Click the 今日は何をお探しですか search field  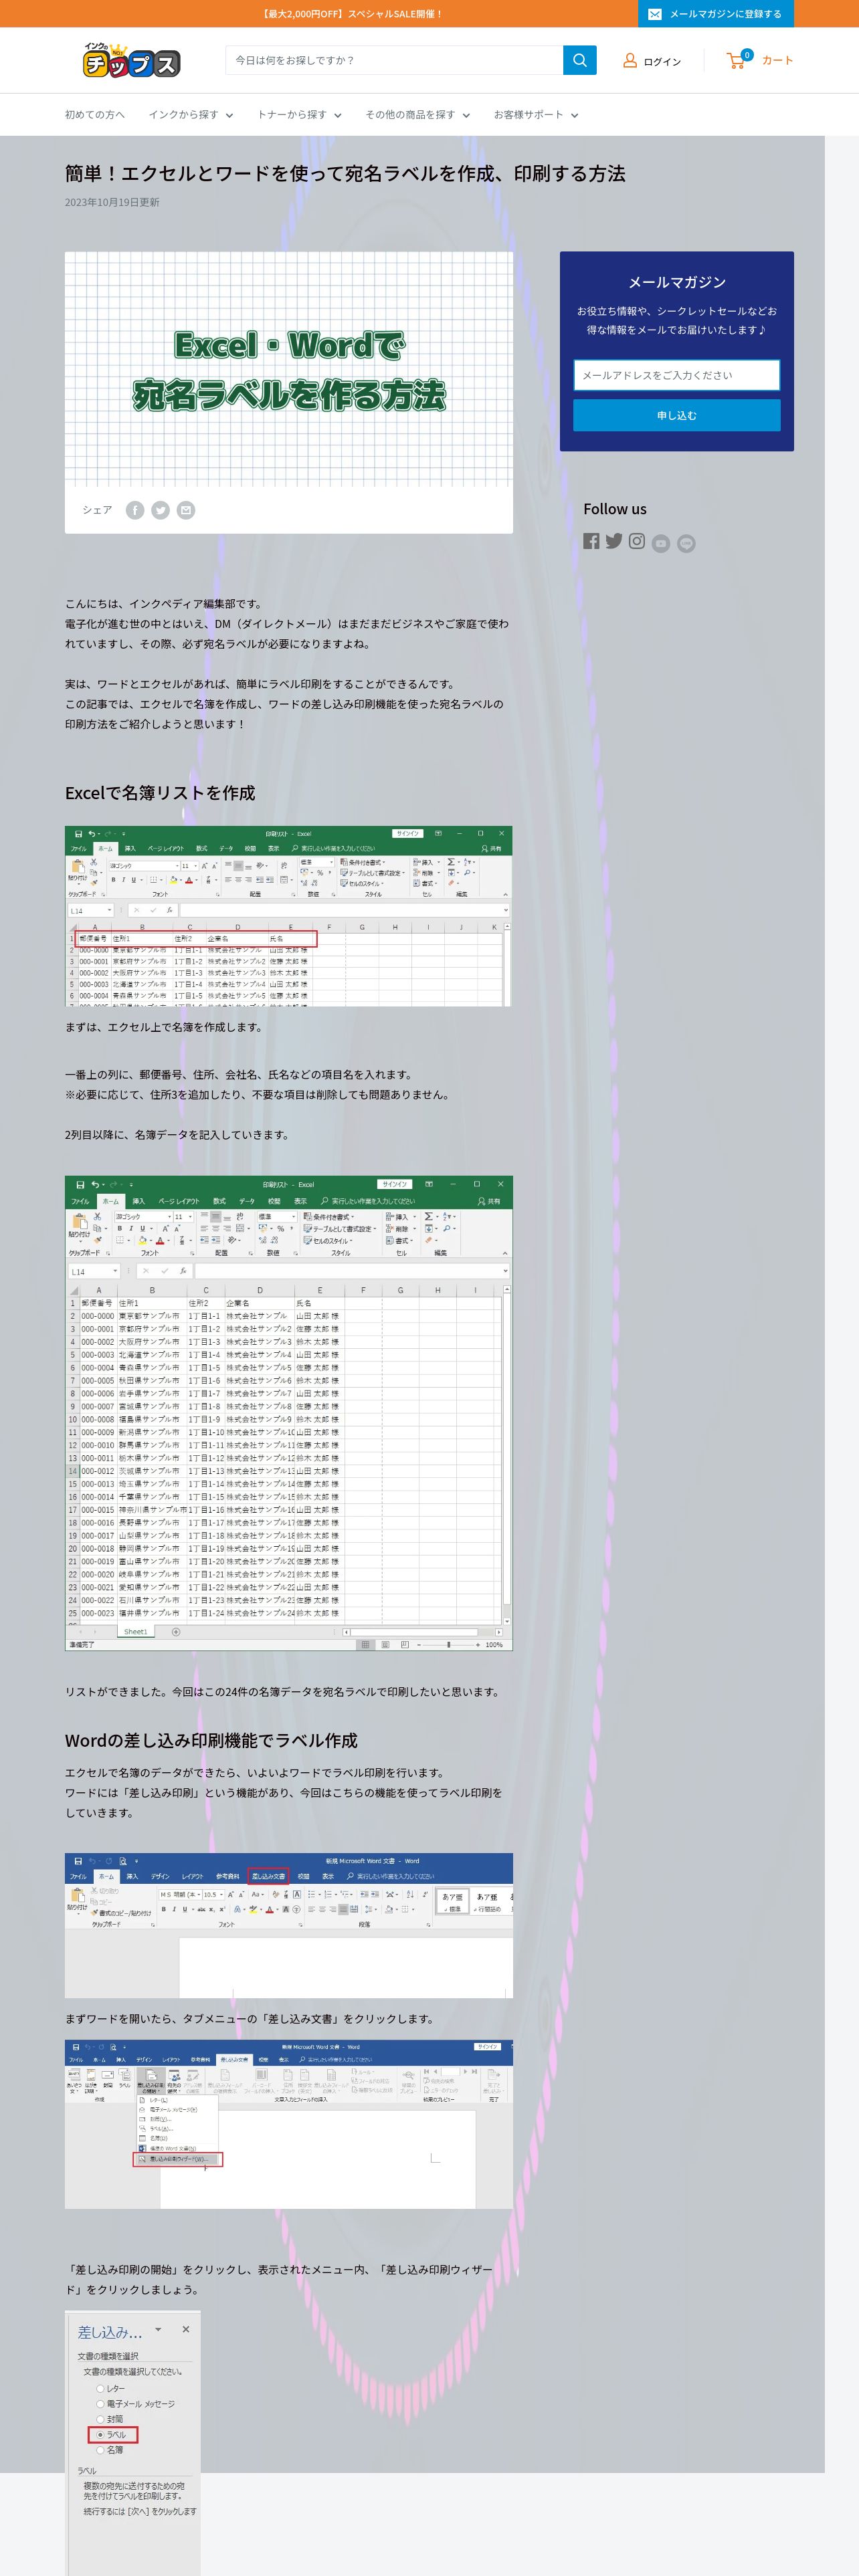click(394, 60)
